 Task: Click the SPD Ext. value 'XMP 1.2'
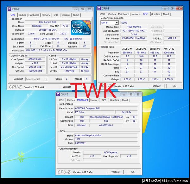pyautogui.click(x=172, y=39)
